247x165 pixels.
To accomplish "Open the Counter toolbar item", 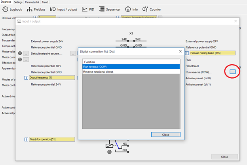I will 152,9.
